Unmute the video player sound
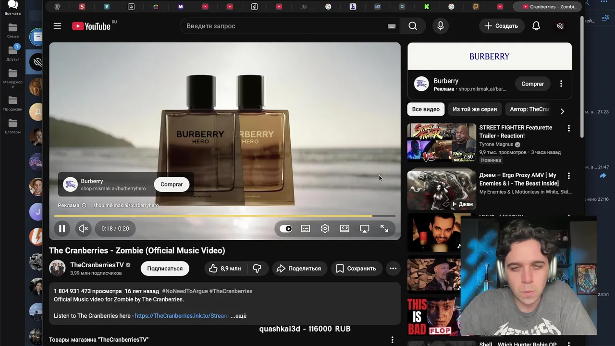This screenshot has height=346, width=615. (83, 229)
